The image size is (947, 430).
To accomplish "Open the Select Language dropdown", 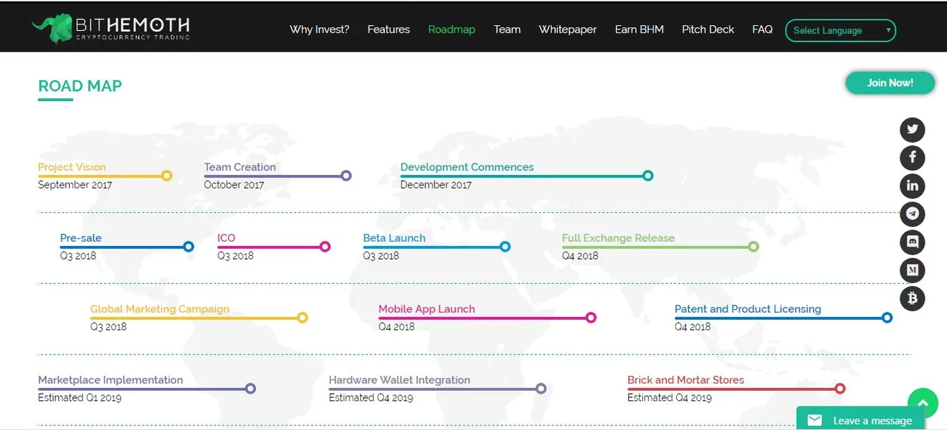I will 840,30.
